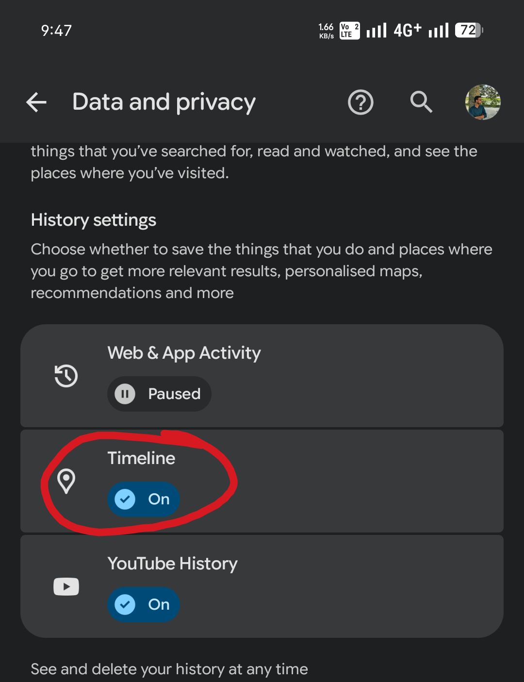Tap the battery indicator in status bar
The image size is (524, 682).
click(x=469, y=31)
